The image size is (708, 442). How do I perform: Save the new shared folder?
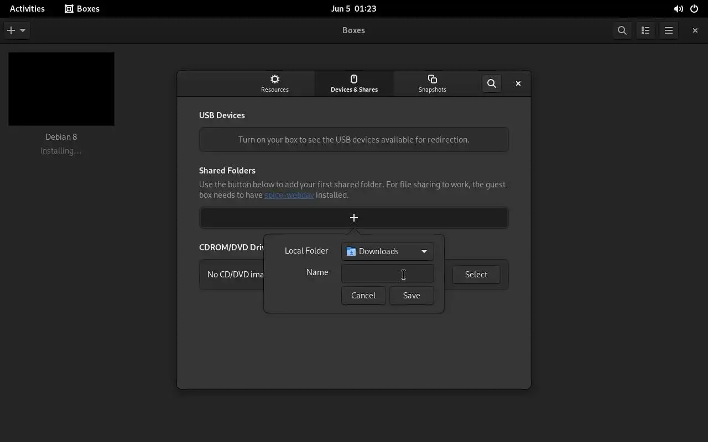tap(412, 296)
